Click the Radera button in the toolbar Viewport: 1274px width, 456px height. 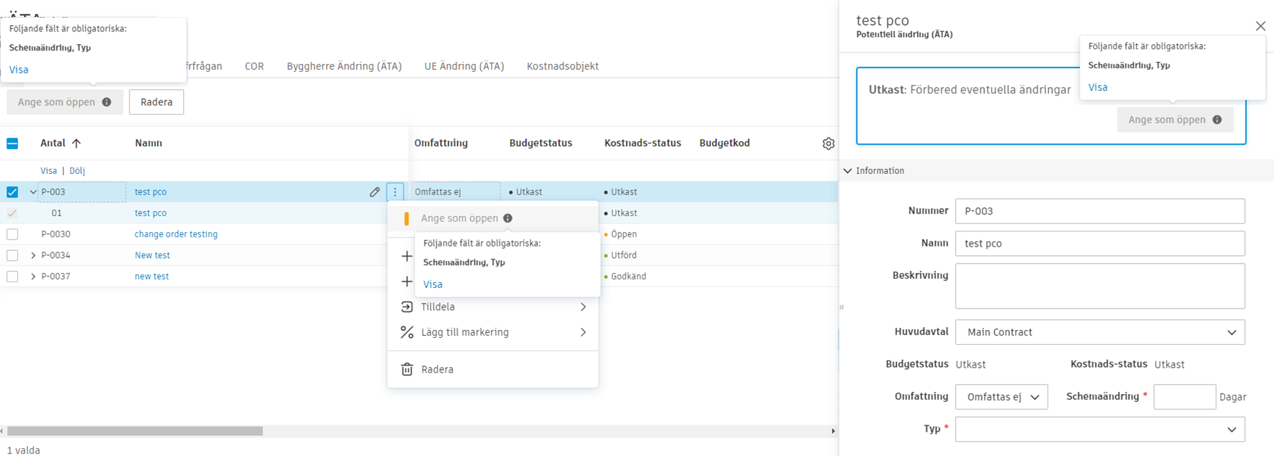click(x=156, y=102)
